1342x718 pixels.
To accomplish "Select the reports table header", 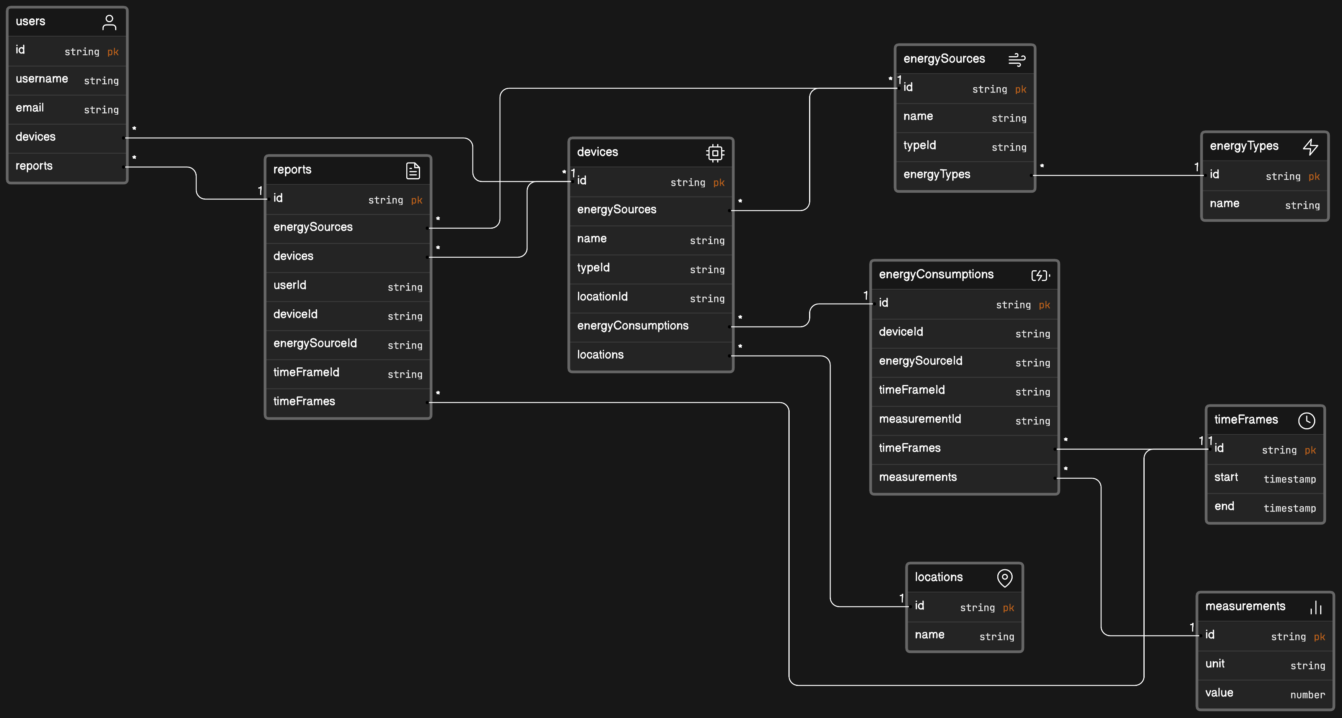I will 292,170.
